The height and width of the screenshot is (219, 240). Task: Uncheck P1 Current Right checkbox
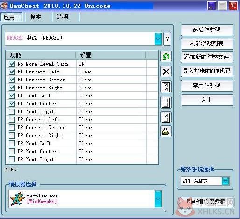coord(12,88)
